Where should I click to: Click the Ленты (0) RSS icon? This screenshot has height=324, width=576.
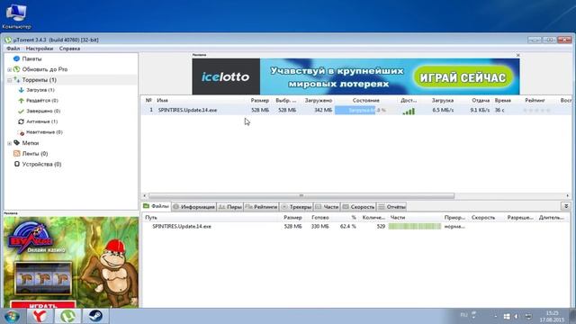tap(16, 153)
